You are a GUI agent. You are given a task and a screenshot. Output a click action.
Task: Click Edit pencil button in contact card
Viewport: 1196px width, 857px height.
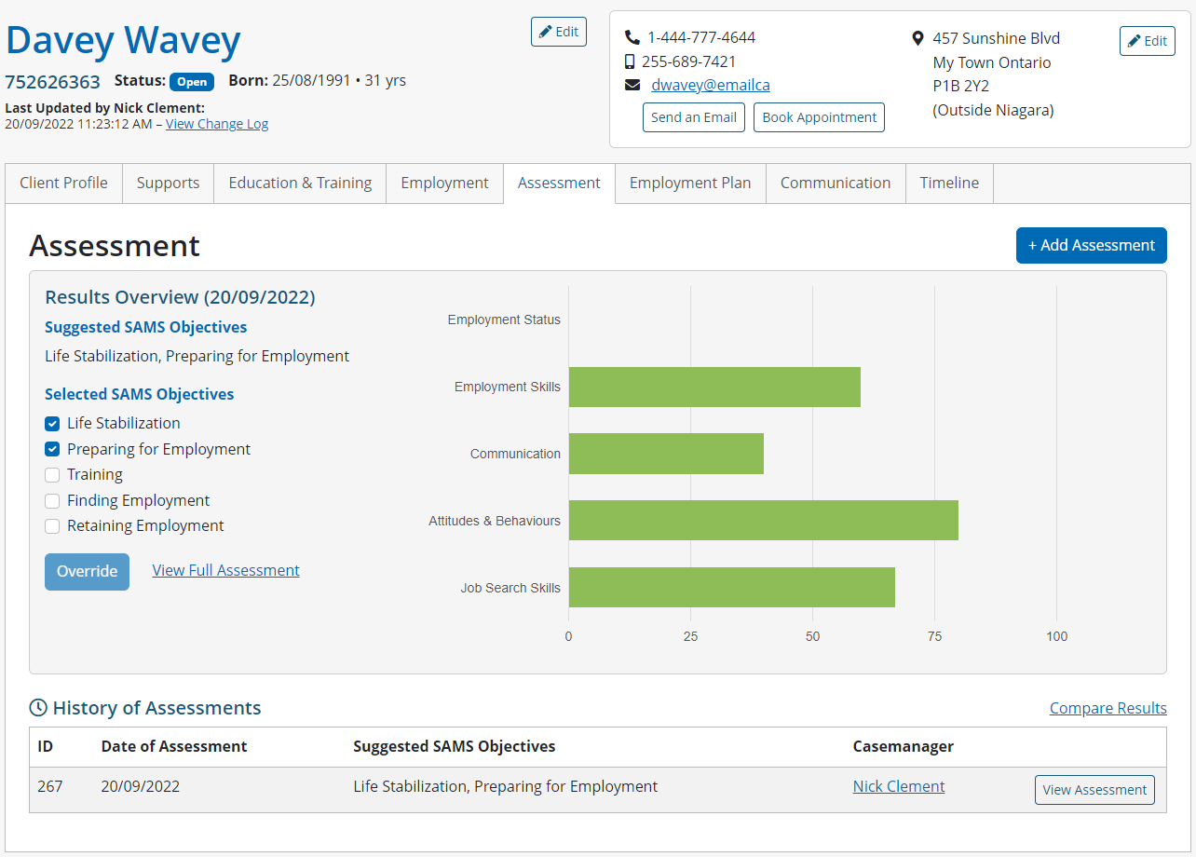click(x=1147, y=41)
